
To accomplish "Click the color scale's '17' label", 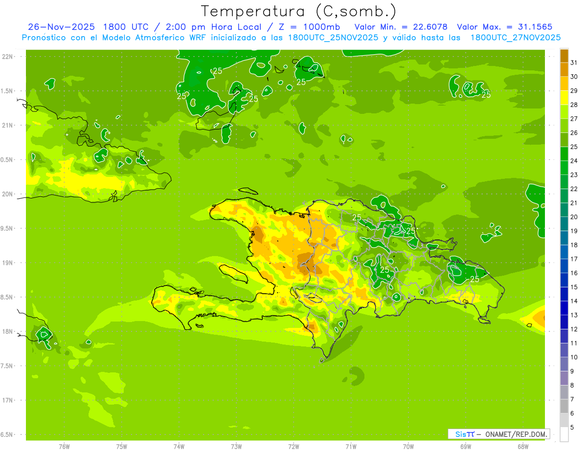I will [574, 259].
